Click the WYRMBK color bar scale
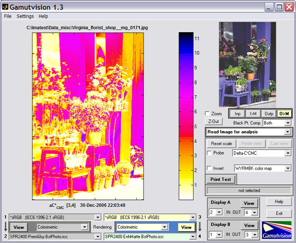Viewport: 296px width, 243px height. pyautogui.click(x=186, y=116)
